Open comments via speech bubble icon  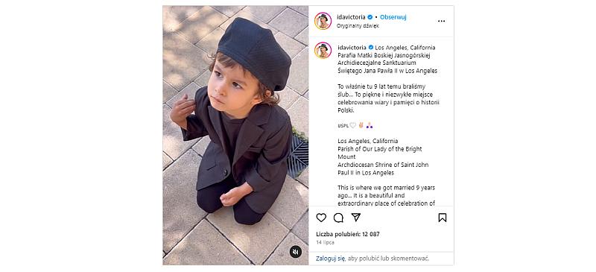tap(338, 218)
